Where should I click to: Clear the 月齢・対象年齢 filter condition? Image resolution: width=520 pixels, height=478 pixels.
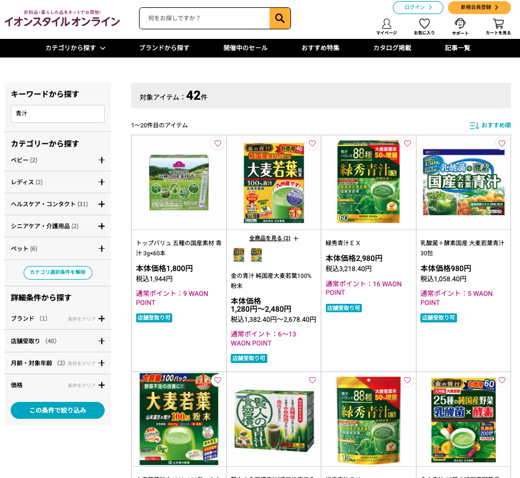[82, 364]
